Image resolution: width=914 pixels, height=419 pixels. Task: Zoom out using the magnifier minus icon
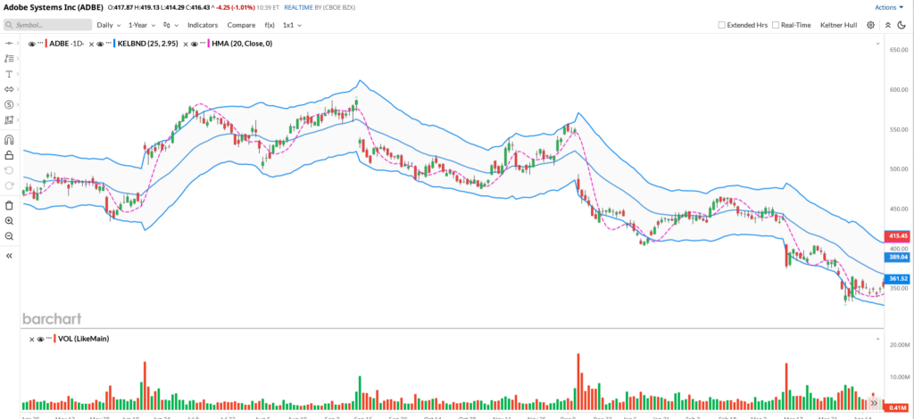coord(9,236)
